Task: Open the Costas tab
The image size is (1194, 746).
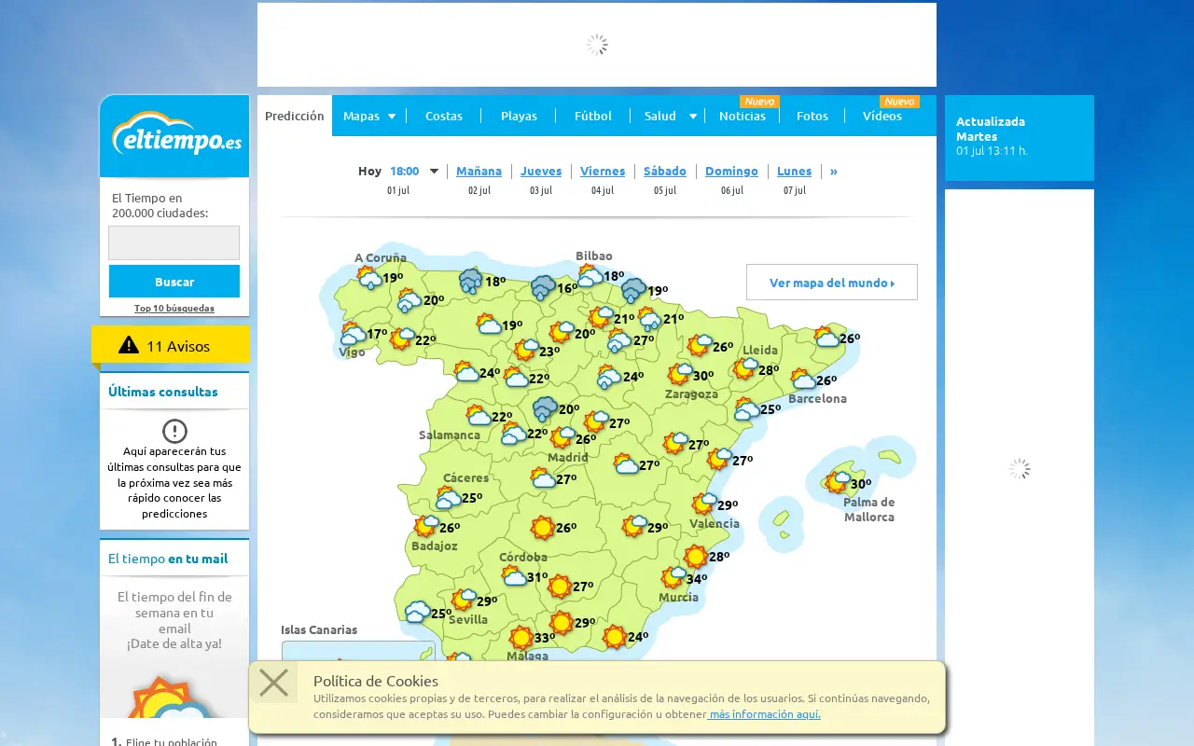Action: (444, 116)
